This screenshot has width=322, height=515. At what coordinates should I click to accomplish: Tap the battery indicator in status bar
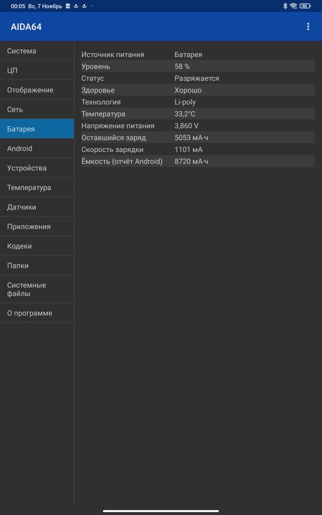tap(305, 6)
